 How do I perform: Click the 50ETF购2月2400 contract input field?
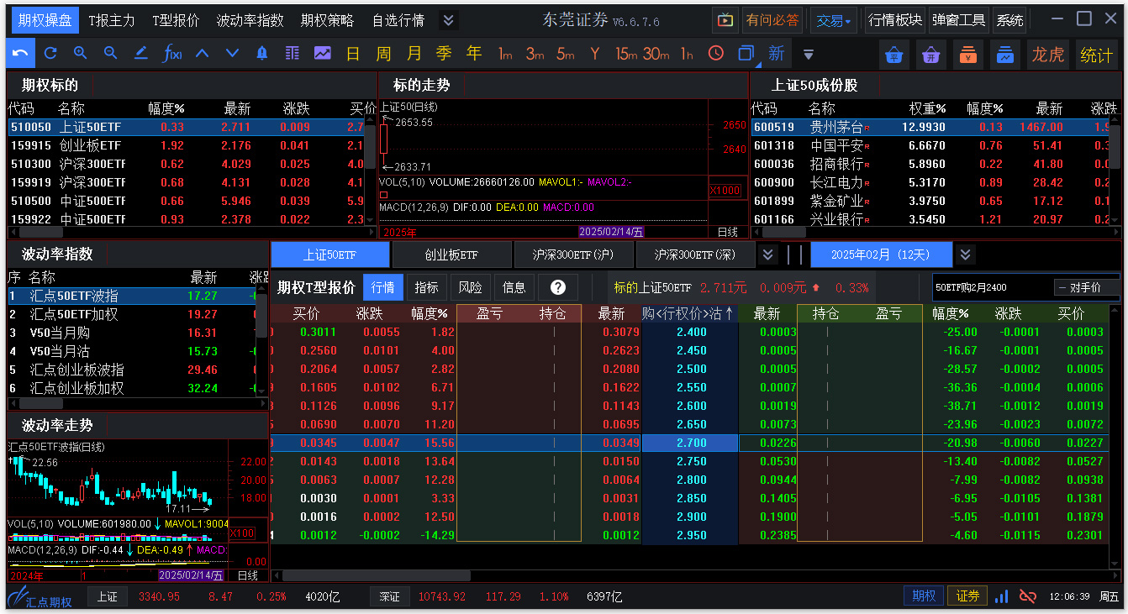click(992, 287)
